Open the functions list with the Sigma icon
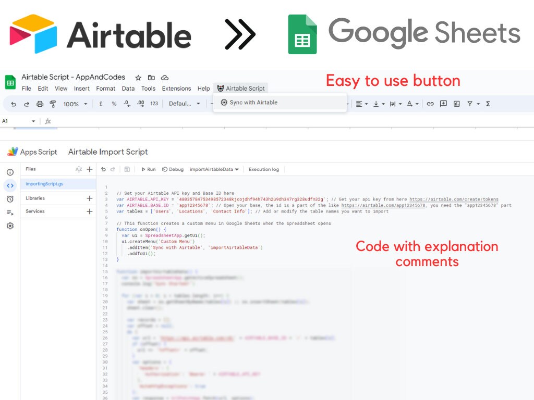Image resolution: width=534 pixels, height=400 pixels. [488, 104]
